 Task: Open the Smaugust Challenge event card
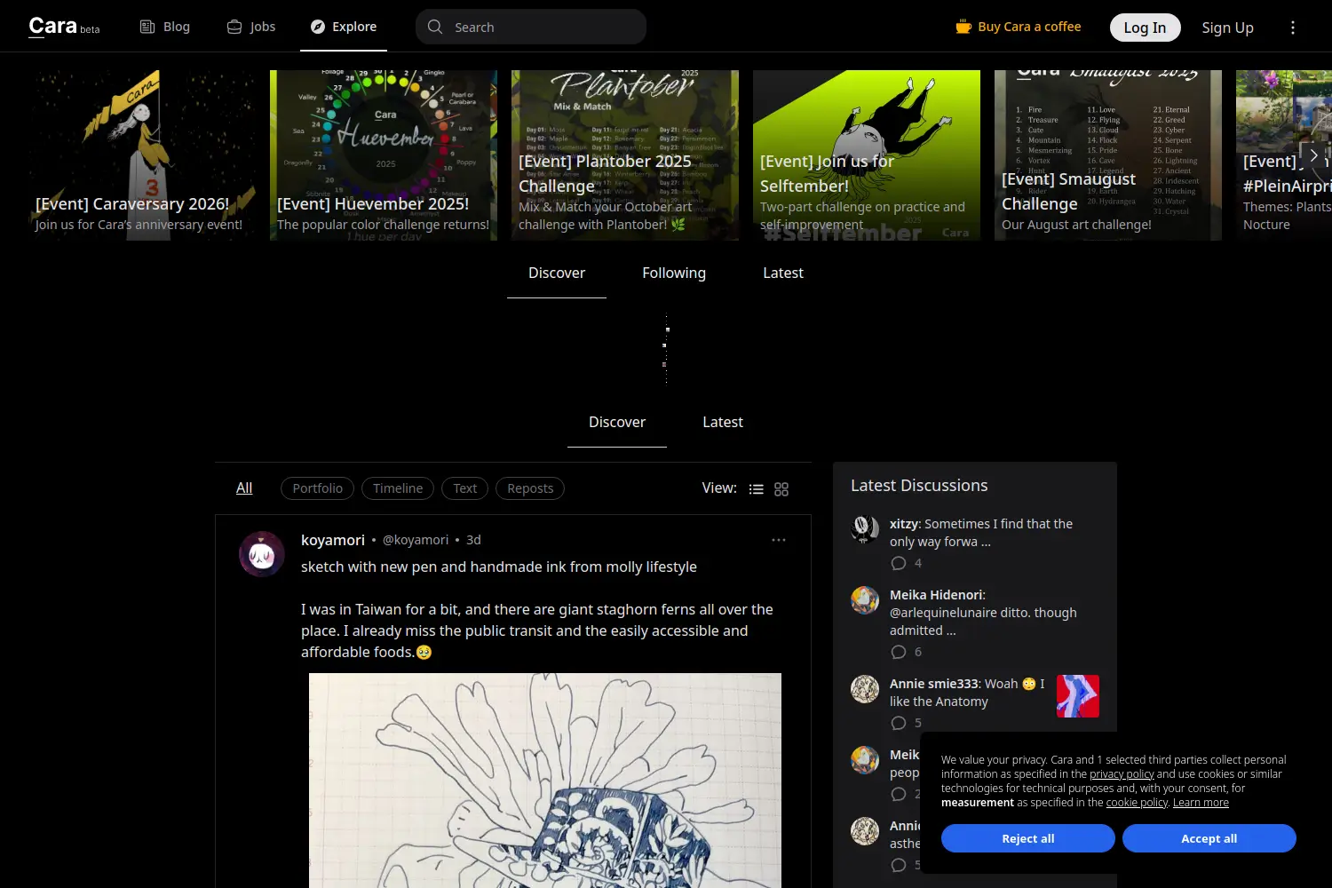(1108, 155)
